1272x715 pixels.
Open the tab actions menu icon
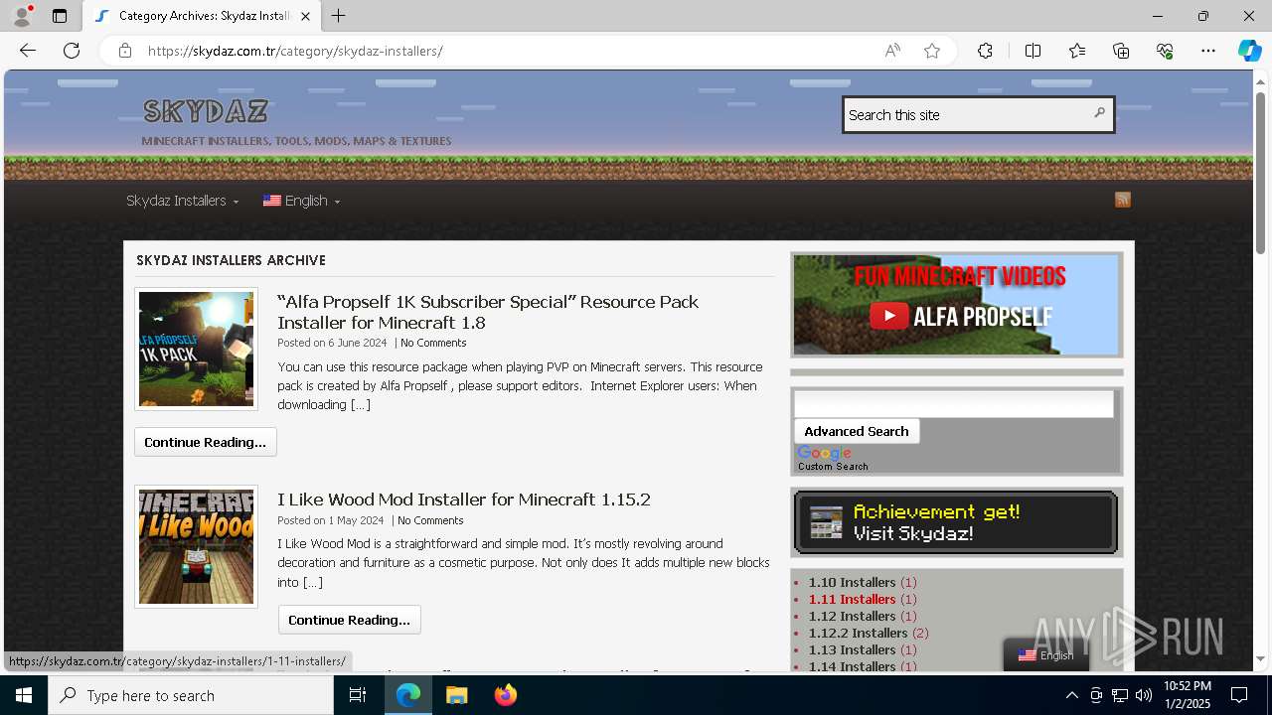pyautogui.click(x=60, y=16)
